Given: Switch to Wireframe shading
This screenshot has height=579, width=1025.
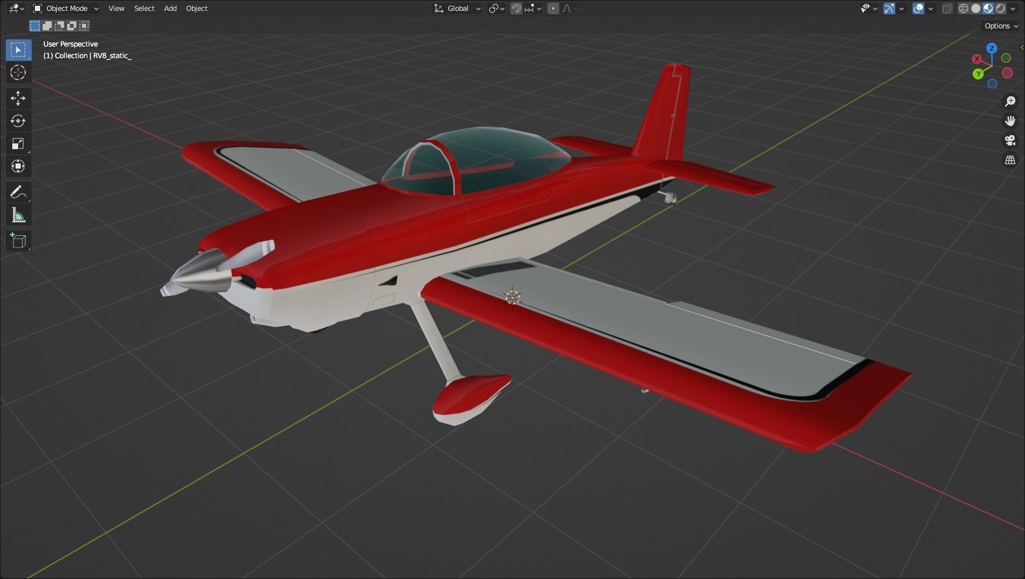Looking at the screenshot, I should point(964,8).
